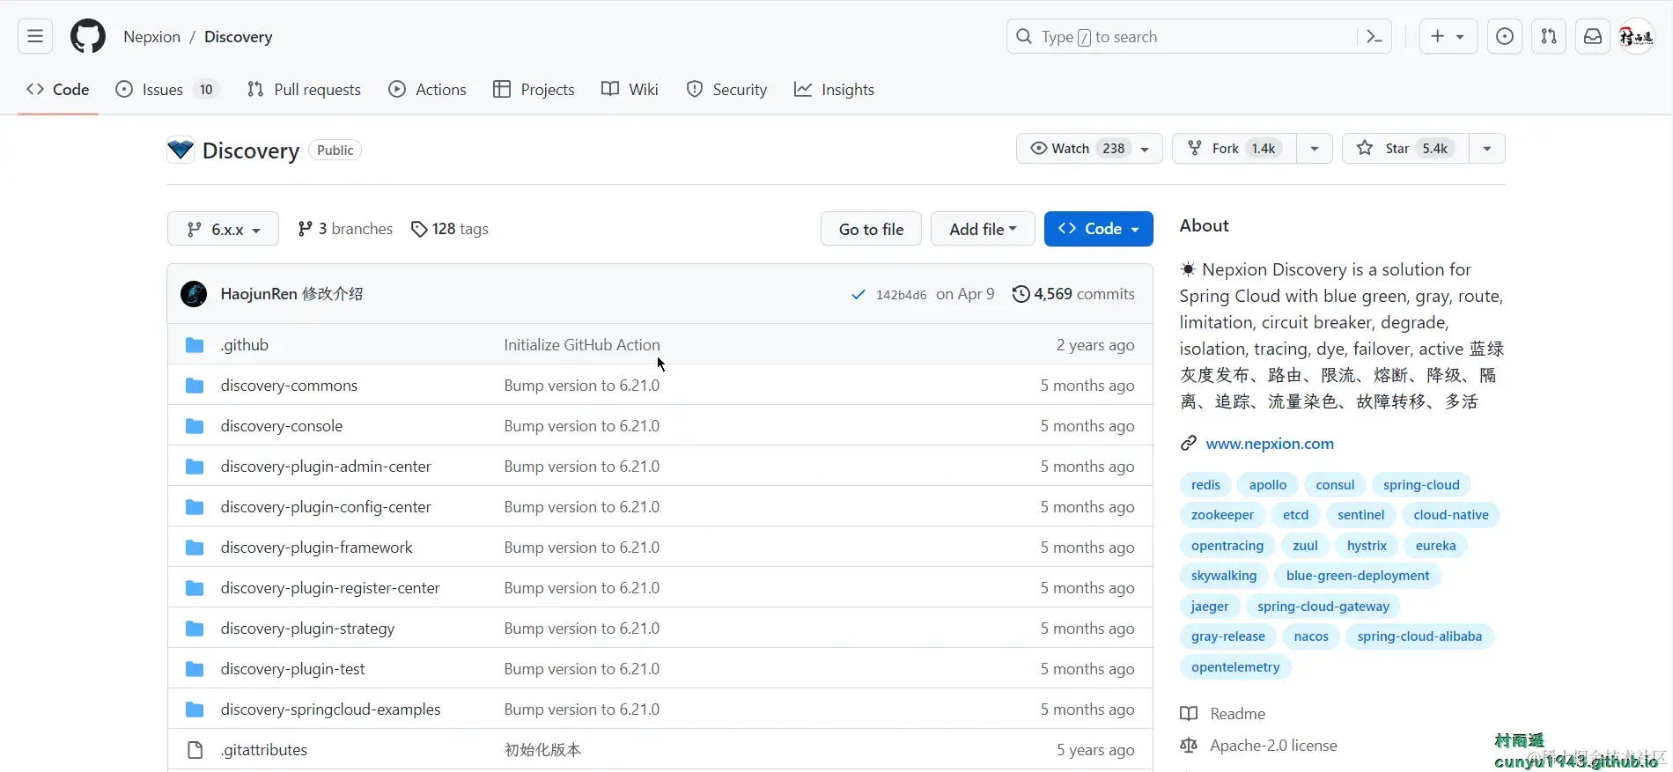
Task: Open discovery-plugin-strategy folder name
Action: (307, 629)
